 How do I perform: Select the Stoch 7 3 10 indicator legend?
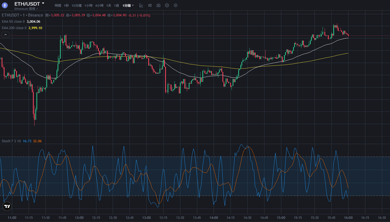click(x=11, y=141)
